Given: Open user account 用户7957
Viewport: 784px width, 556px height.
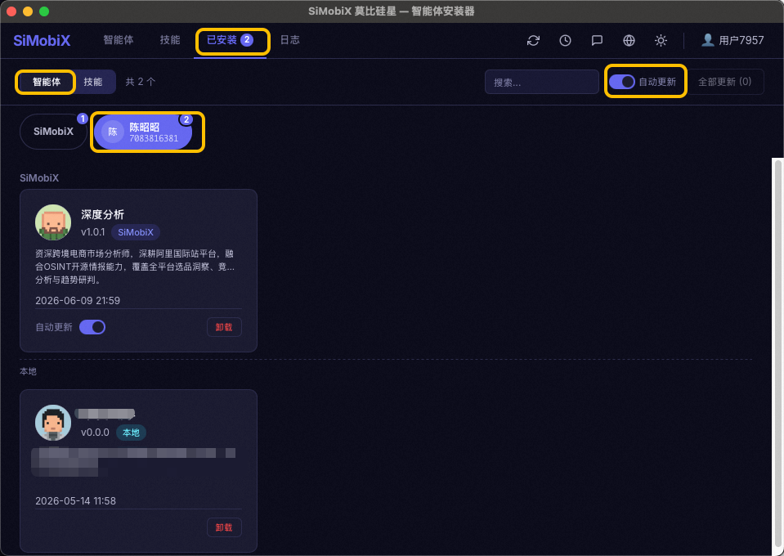Looking at the screenshot, I should click(732, 41).
